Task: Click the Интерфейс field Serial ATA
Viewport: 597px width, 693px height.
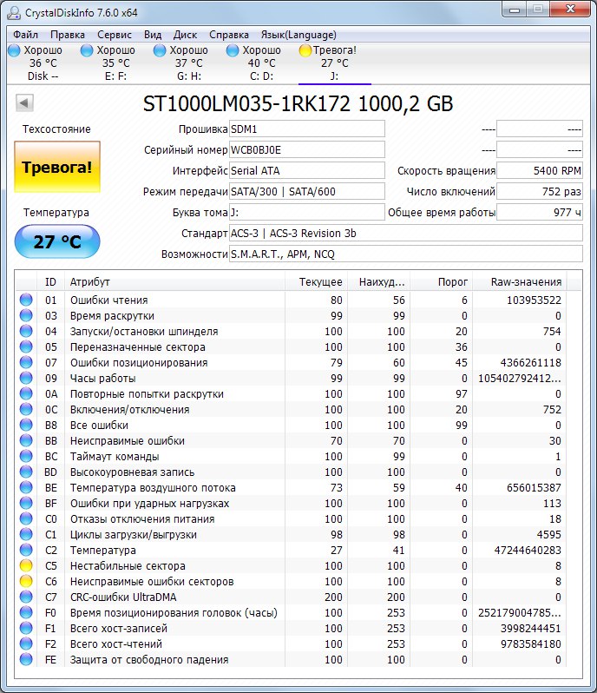Action: point(307,170)
